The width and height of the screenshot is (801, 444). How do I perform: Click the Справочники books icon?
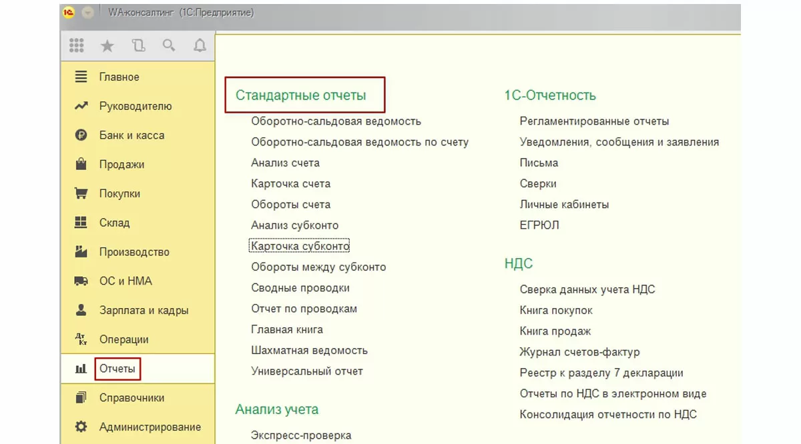pos(81,398)
